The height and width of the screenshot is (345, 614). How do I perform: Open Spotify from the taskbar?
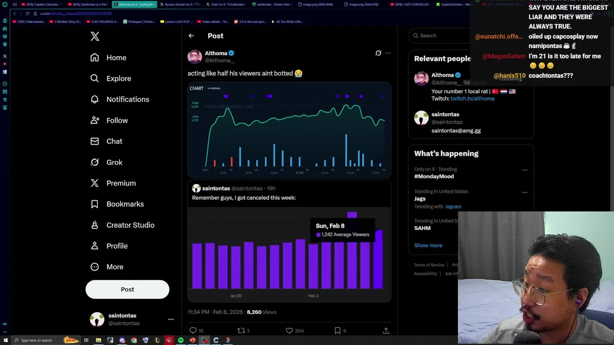[181, 340]
